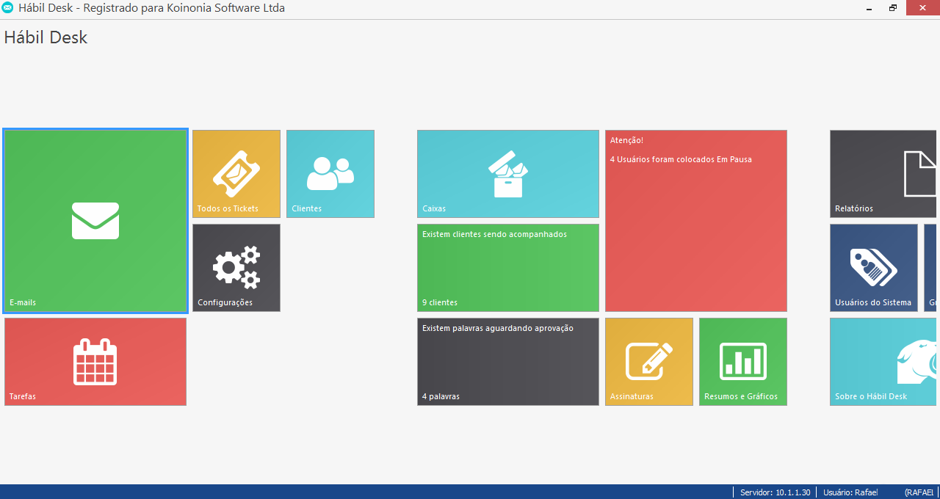Open the Tarefas calendar tile
This screenshot has height=499, width=940.
(95, 362)
